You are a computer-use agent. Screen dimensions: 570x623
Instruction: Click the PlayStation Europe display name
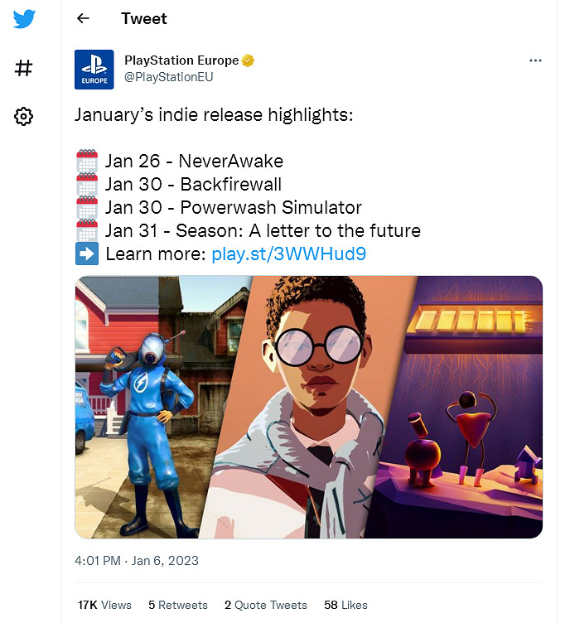(181, 60)
